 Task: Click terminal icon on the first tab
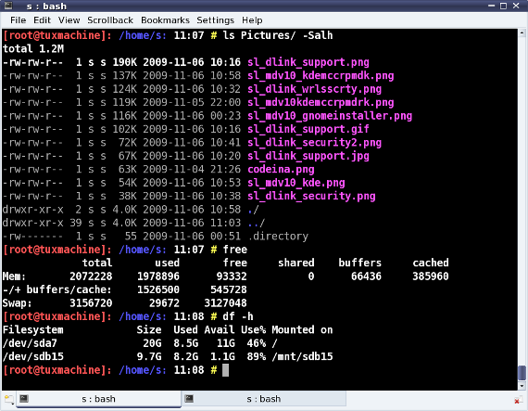tap(23, 399)
